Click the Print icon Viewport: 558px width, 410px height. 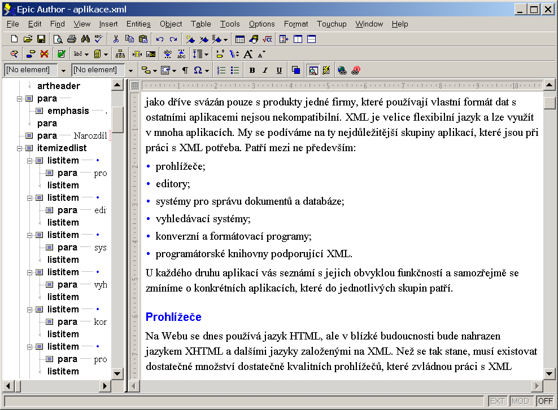72,39
